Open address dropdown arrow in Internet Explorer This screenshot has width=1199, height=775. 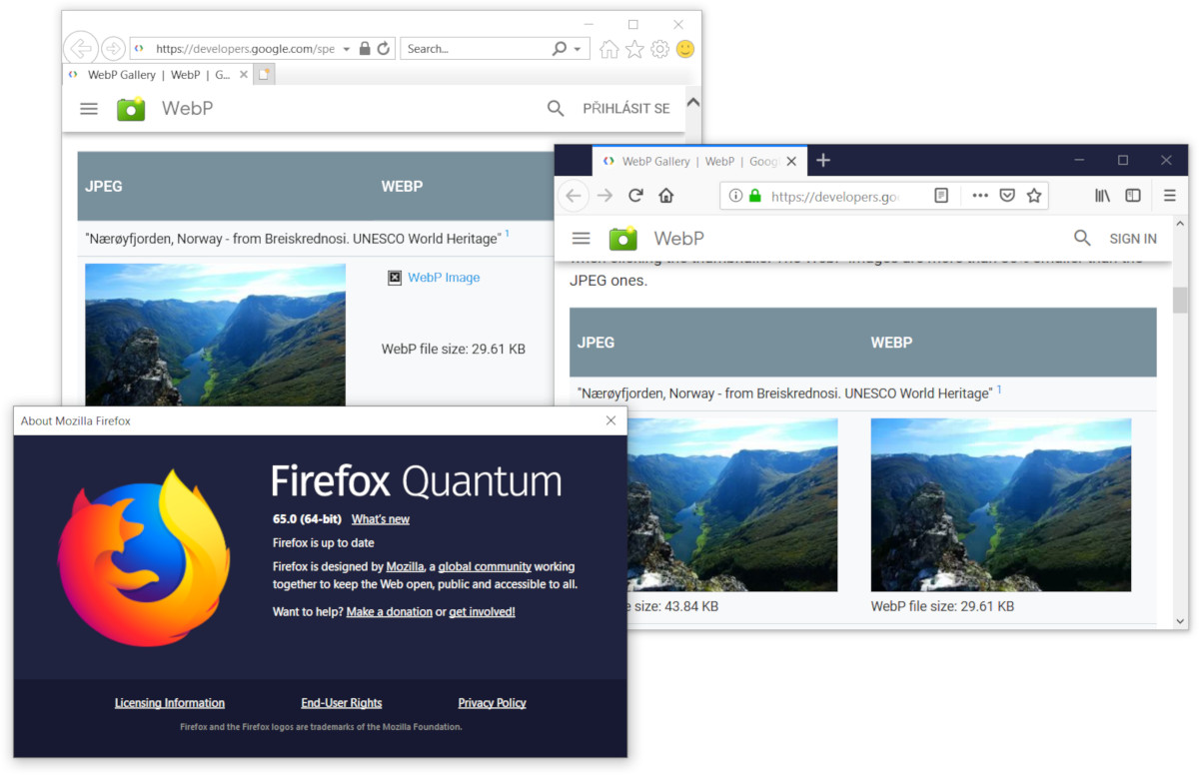point(347,49)
